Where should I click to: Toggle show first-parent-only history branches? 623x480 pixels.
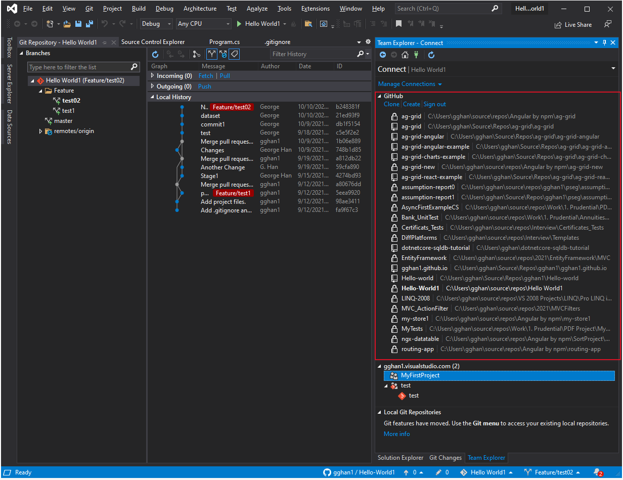tap(211, 54)
